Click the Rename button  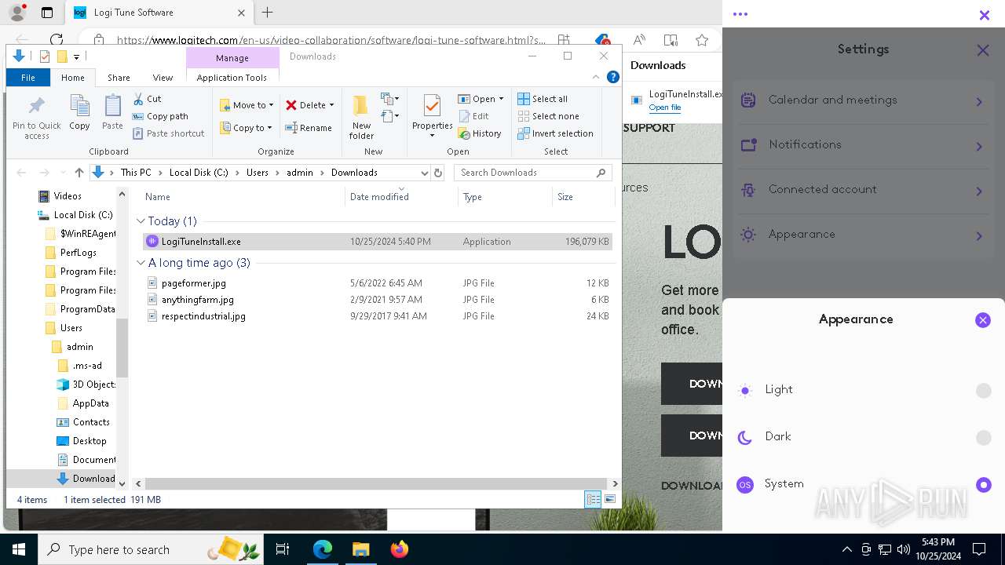tap(309, 128)
